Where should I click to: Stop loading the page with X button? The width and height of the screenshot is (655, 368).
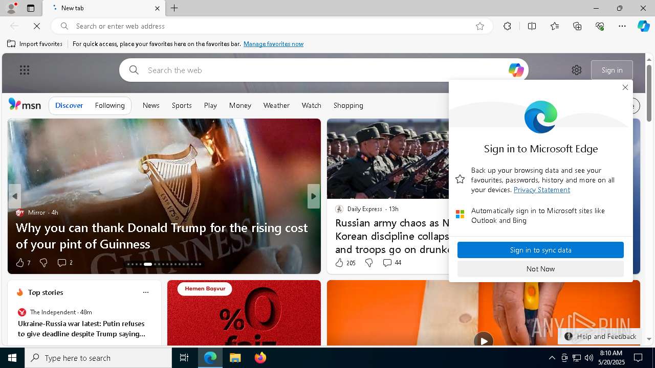37,26
